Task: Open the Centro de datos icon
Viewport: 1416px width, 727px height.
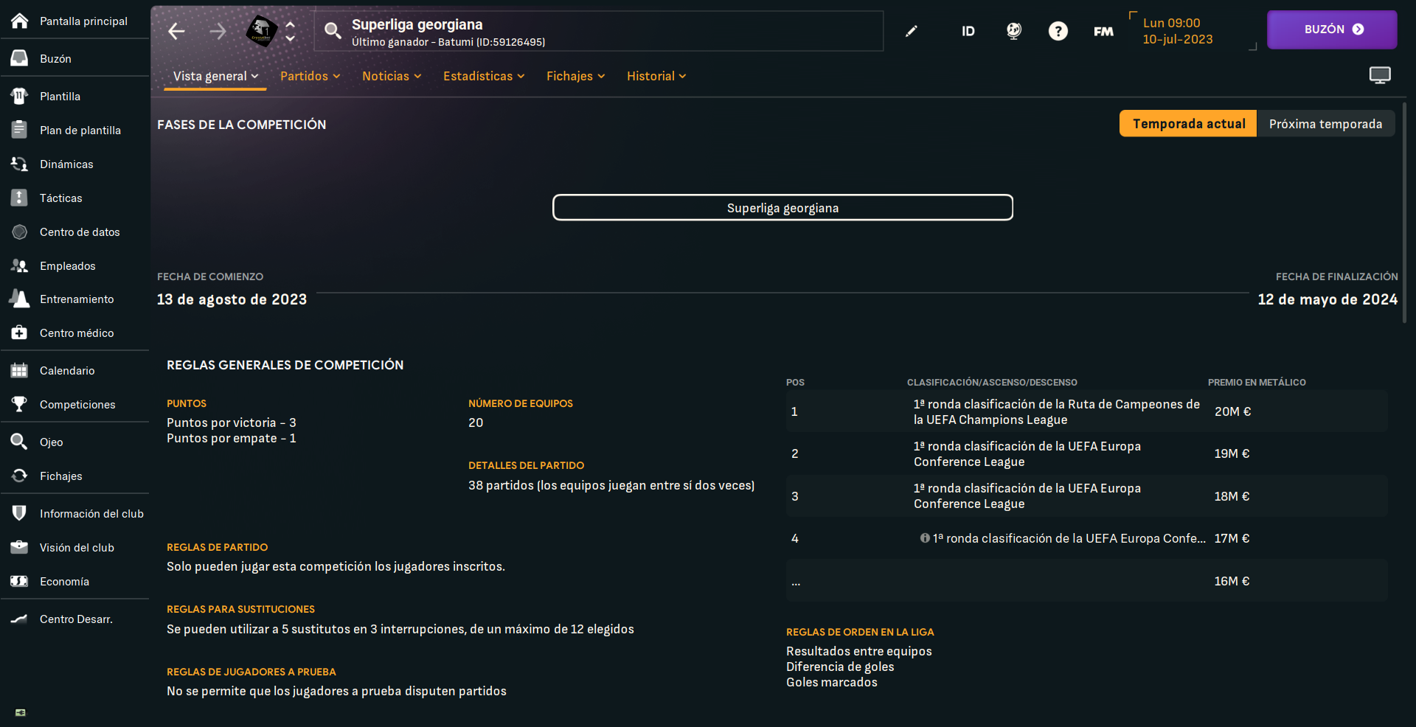Action: coord(20,232)
